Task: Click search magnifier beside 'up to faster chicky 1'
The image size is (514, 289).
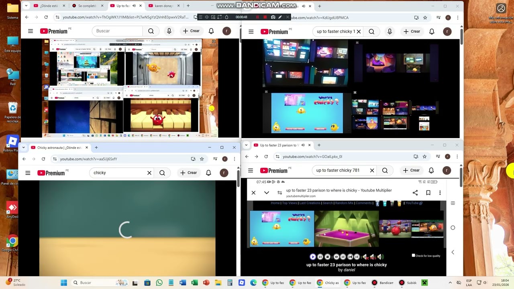Action: tap(371, 31)
